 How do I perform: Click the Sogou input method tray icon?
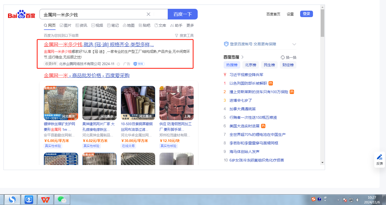pyautogui.click(x=313, y=199)
